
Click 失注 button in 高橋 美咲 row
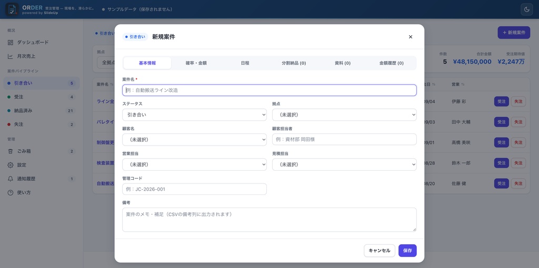[518, 142]
